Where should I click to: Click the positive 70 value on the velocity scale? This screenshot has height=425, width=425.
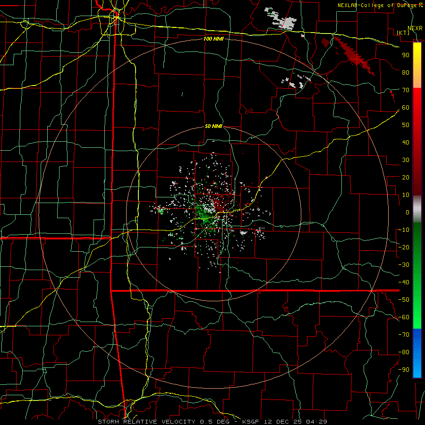406,90
